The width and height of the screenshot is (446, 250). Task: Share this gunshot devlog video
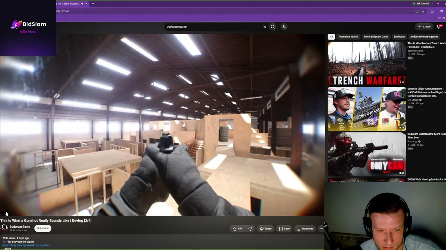click(x=266, y=228)
